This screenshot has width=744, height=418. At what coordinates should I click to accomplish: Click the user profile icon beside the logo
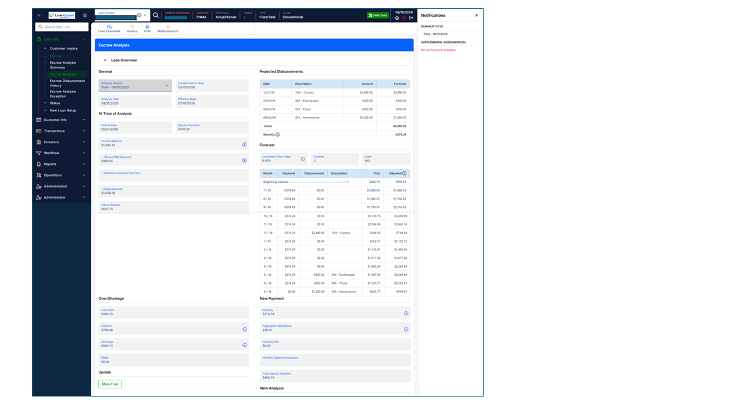(x=85, y=16)
